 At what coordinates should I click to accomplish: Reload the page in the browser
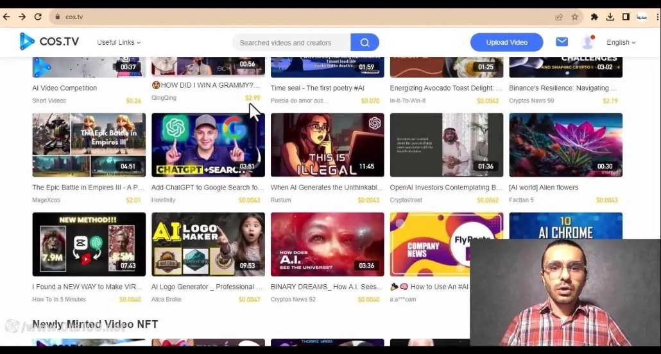click(x=38, y=17)
